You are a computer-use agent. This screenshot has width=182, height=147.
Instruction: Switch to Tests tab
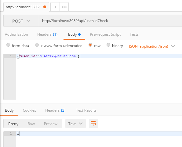pos(134,34)
